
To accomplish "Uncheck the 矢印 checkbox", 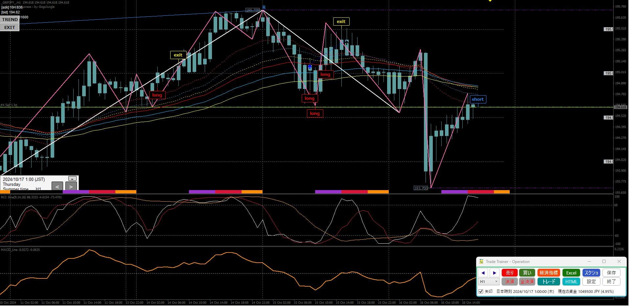I will pos(481,292).
